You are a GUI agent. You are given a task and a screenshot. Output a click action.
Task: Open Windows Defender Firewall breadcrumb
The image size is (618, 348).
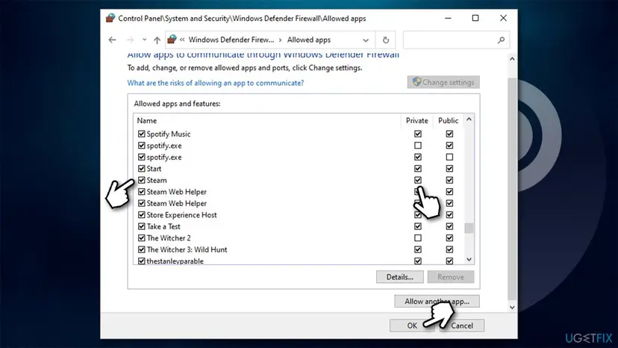pos(231,40)
